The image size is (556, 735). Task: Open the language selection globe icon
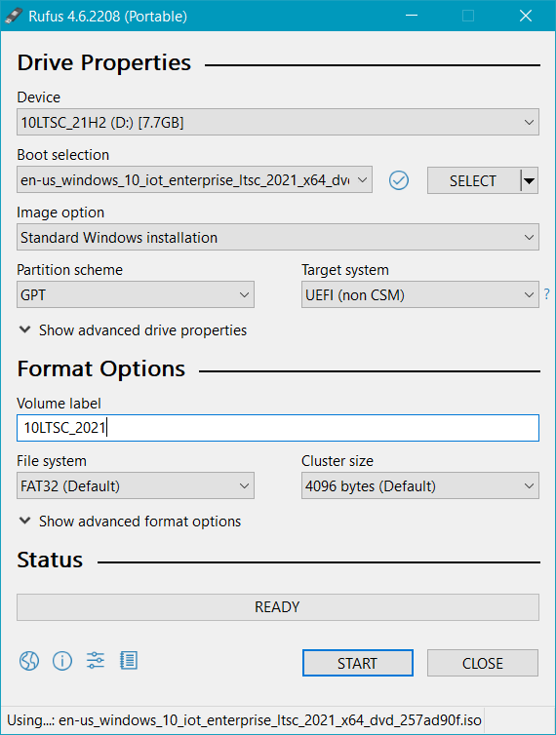(x=29, y=661)
